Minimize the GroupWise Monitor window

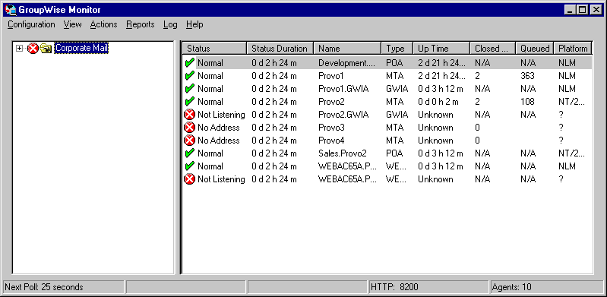coord(570,10)
